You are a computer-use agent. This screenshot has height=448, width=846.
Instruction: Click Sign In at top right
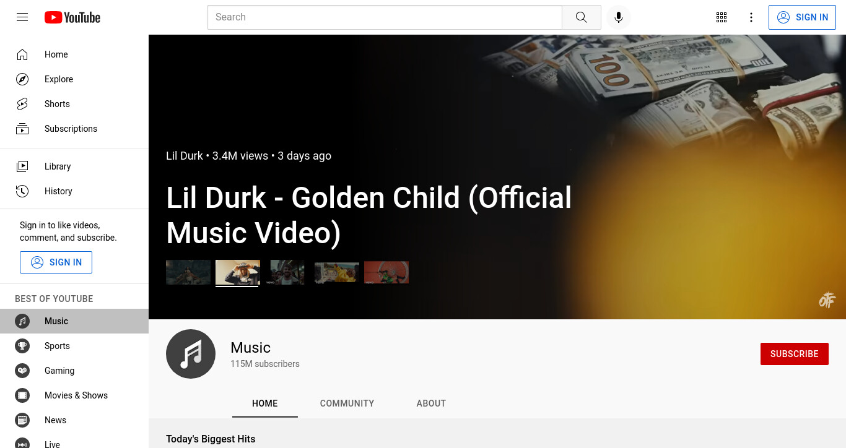coord(802,17)
